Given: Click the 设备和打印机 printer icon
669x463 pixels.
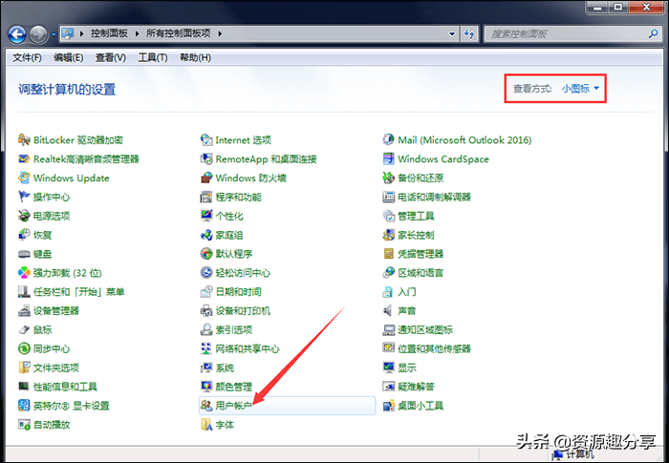Looking at the screenshot, I should (206, 311).
